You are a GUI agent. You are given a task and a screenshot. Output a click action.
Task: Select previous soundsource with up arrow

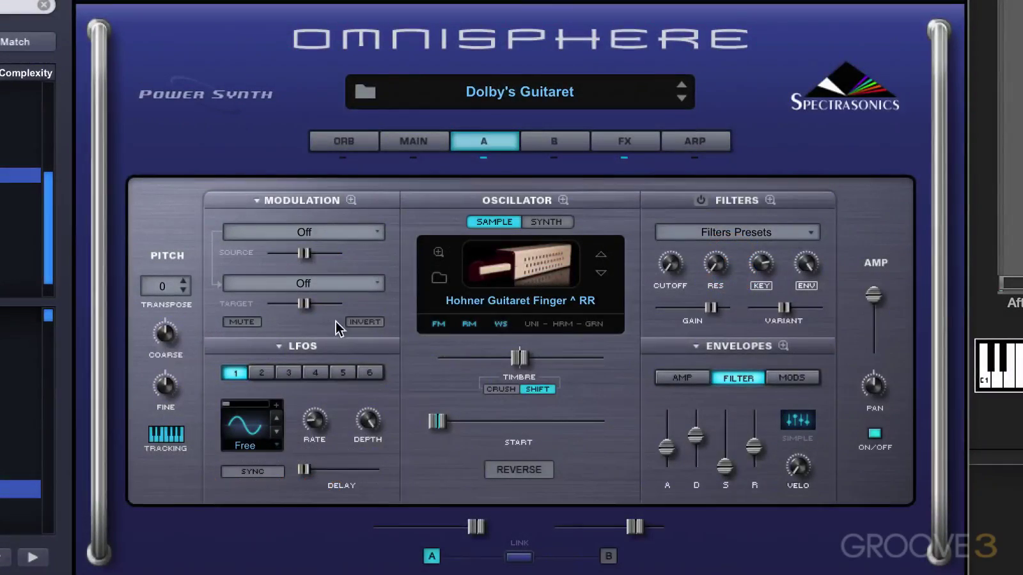tap(601, 254)
